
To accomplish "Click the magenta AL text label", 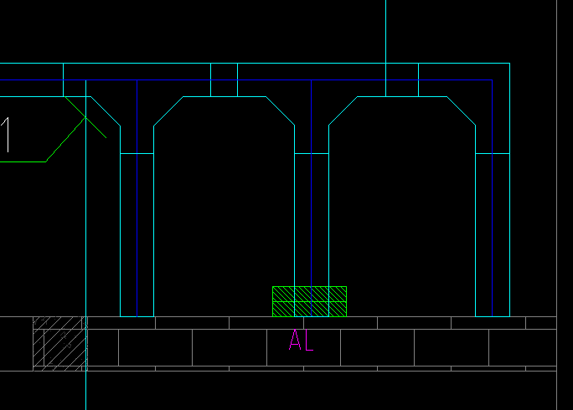I will (301, 340).
